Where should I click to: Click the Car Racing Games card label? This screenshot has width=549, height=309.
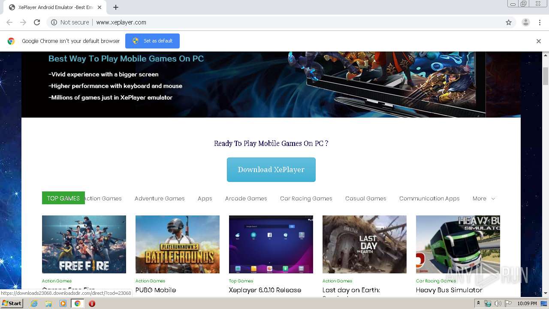point(436,281)
